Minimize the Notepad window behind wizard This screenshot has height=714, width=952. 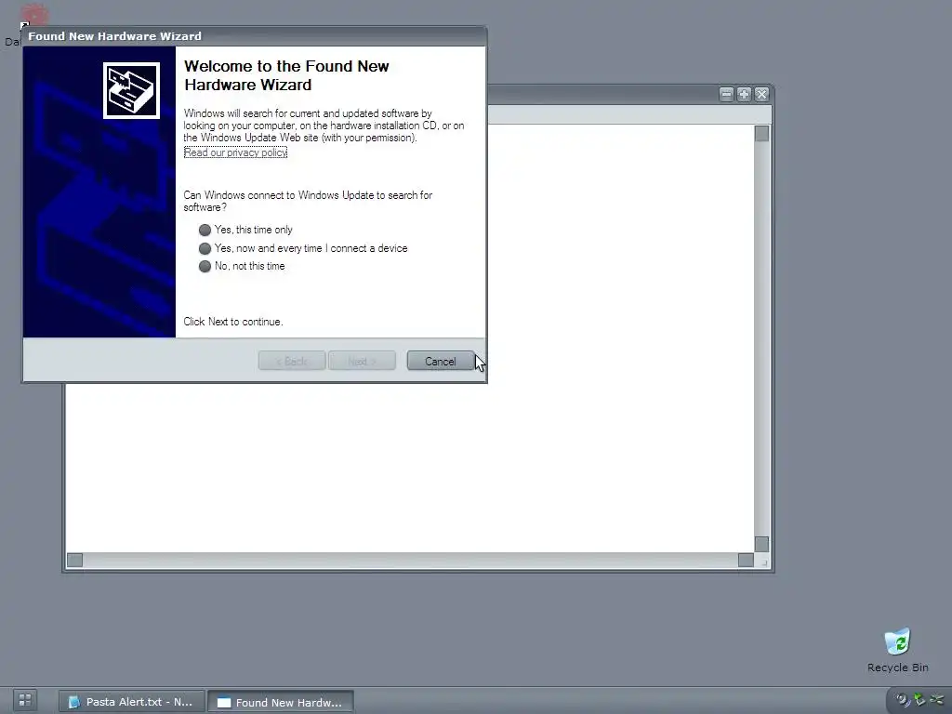pyautogui.click(x=726, y=94)
